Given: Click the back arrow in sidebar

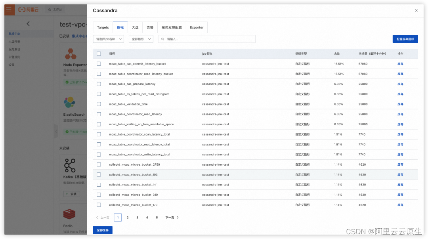Looking at the screenshot, I should tap(28, 24).
